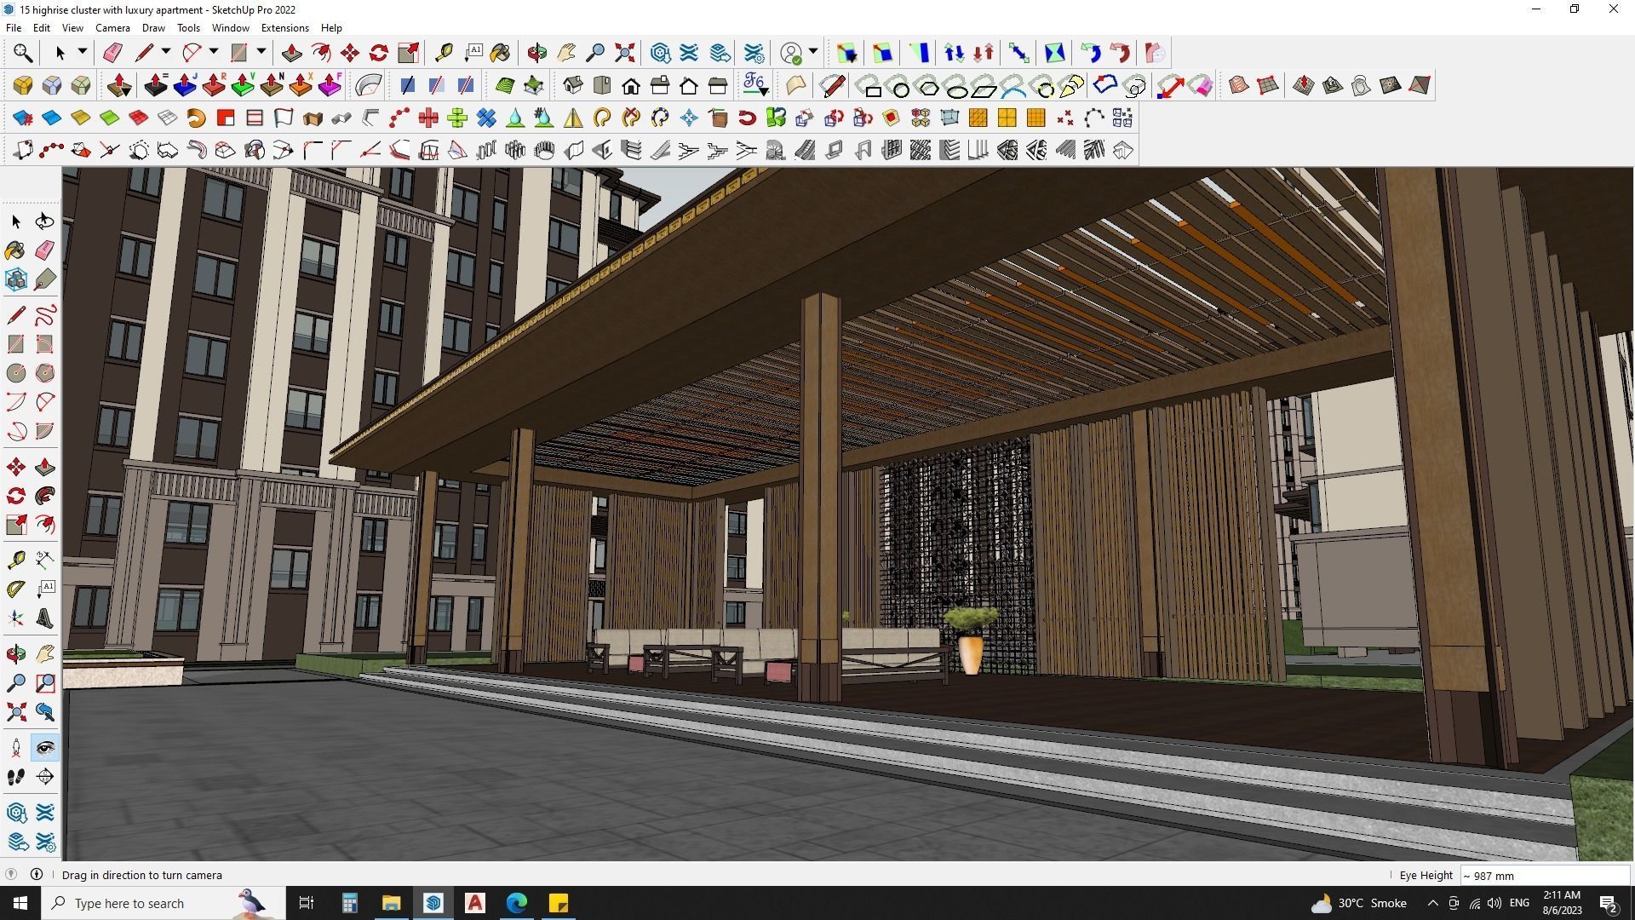1635x920 pixels.
Task: Open the Rectangle shape dropdown arrow
Action: click(261, 52)
